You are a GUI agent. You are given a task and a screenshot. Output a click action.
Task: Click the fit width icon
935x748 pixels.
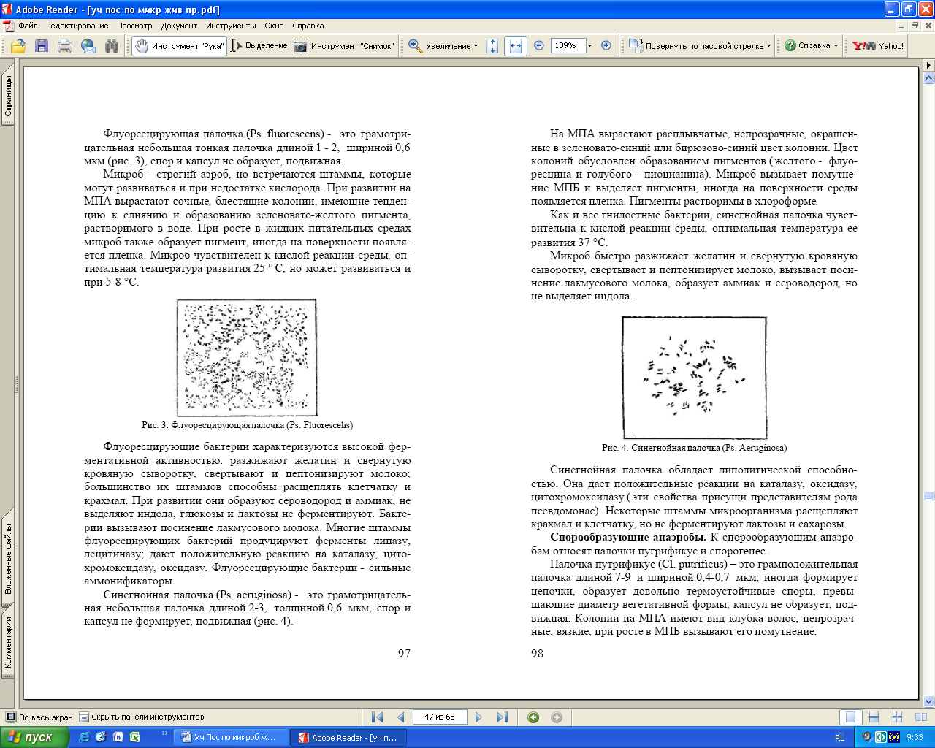(516, 45)
